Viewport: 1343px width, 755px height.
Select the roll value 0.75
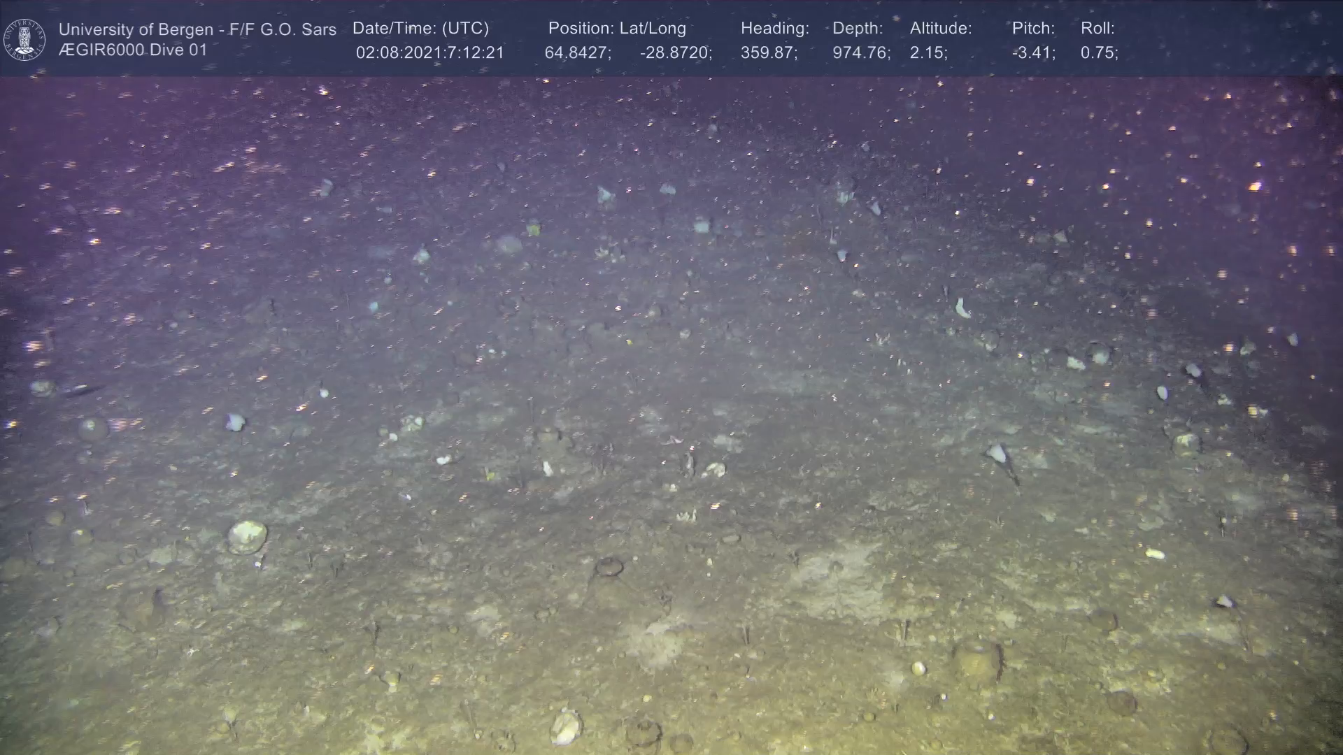(1099, 53)
